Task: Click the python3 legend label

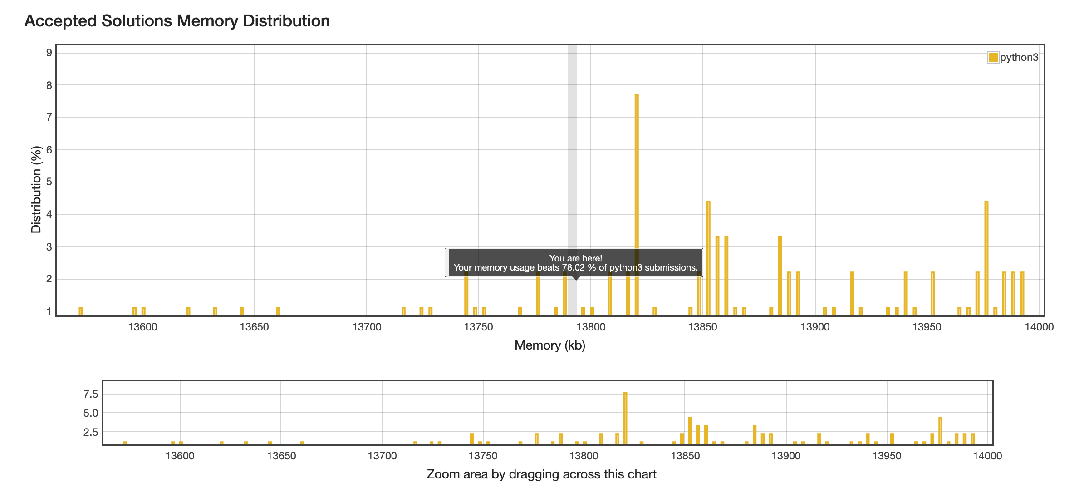Action: [x=1019, y=58]
